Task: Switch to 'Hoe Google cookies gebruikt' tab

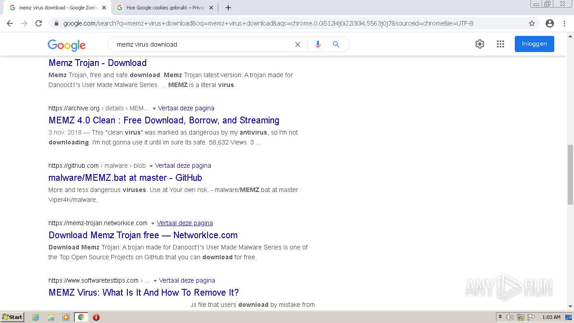Action: click(x=165, y=8)
